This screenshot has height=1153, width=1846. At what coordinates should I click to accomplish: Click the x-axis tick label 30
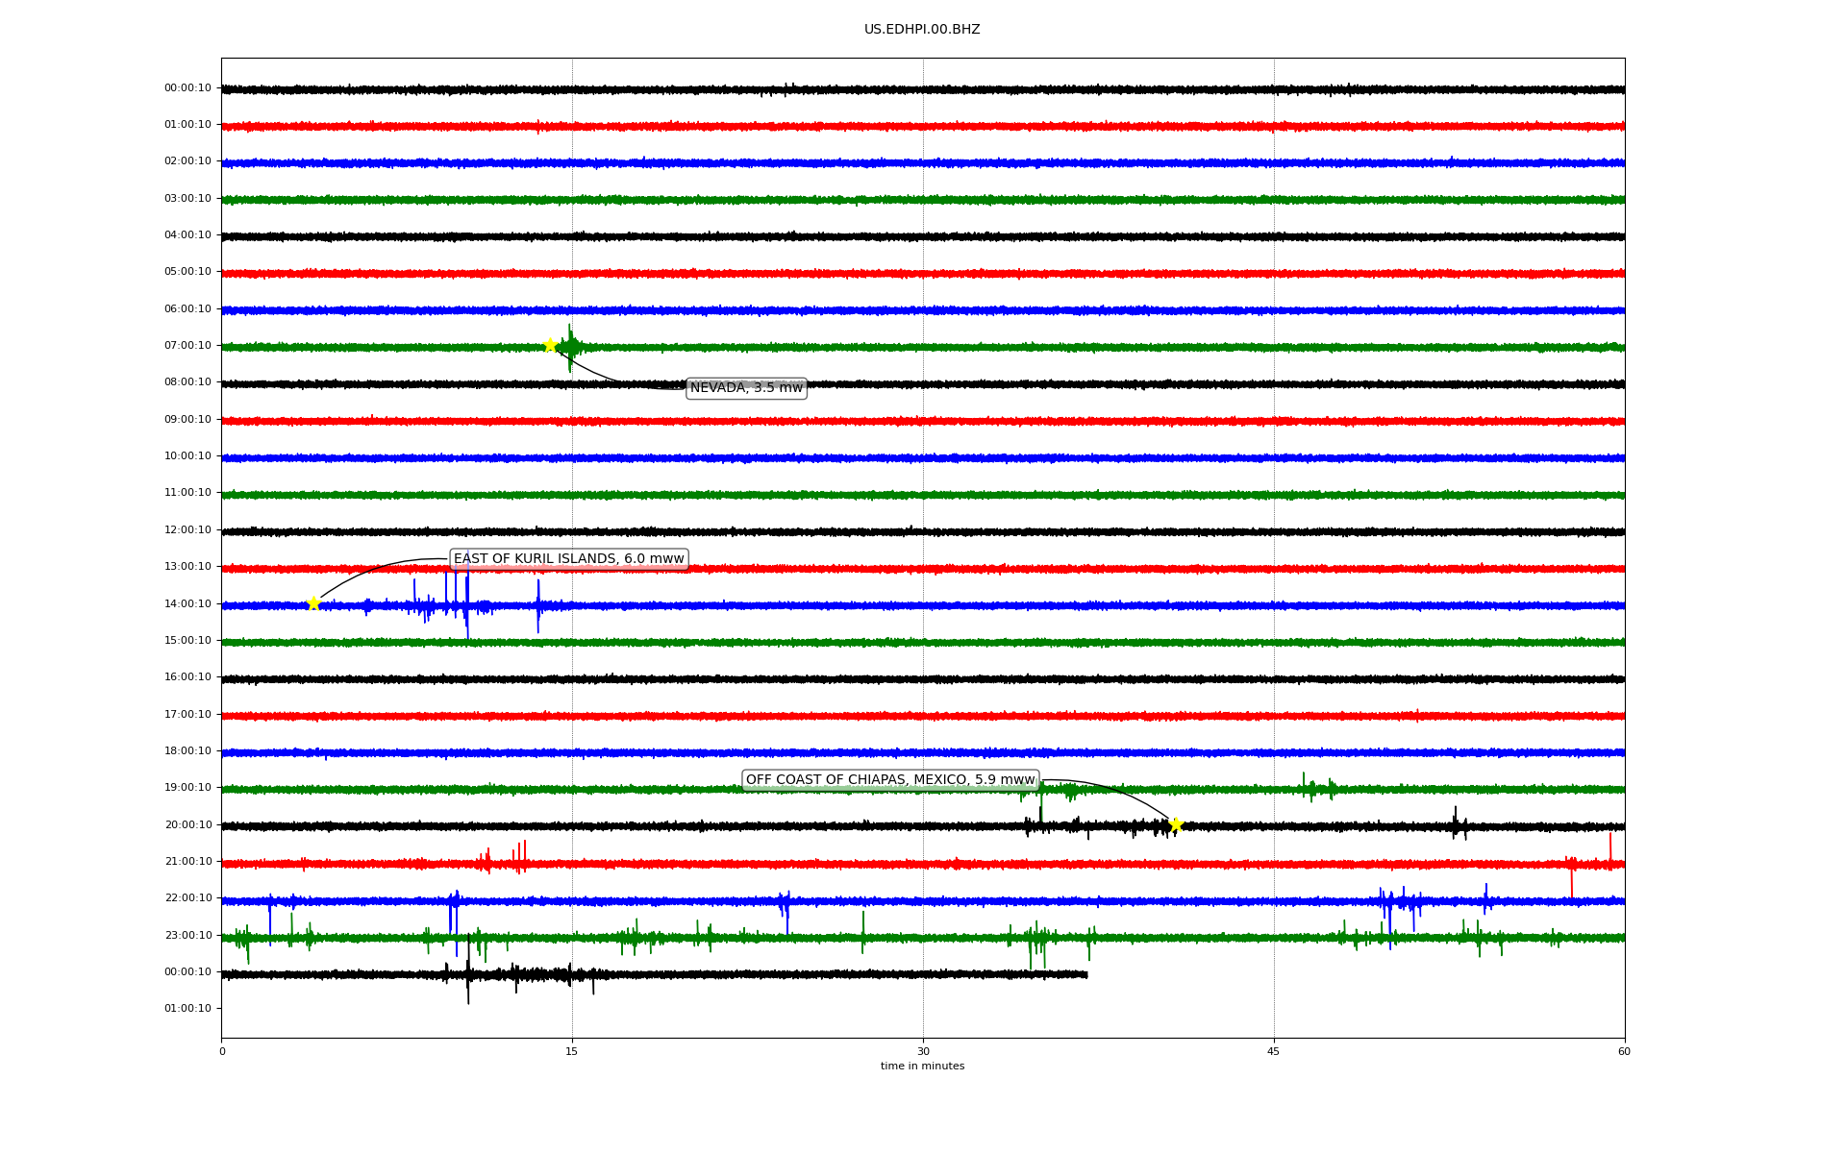click(x=923, y=1052)
